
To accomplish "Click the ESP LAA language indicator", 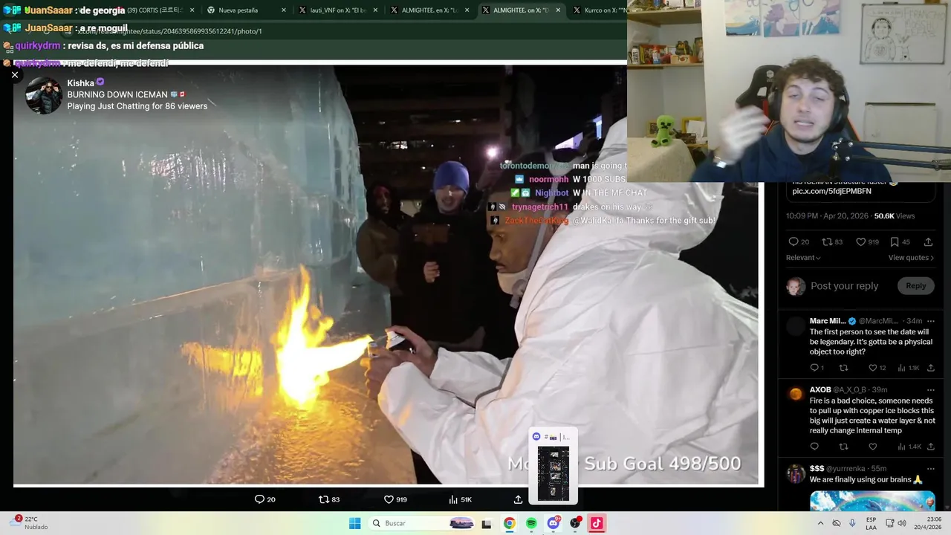I will tap(872, 523).
